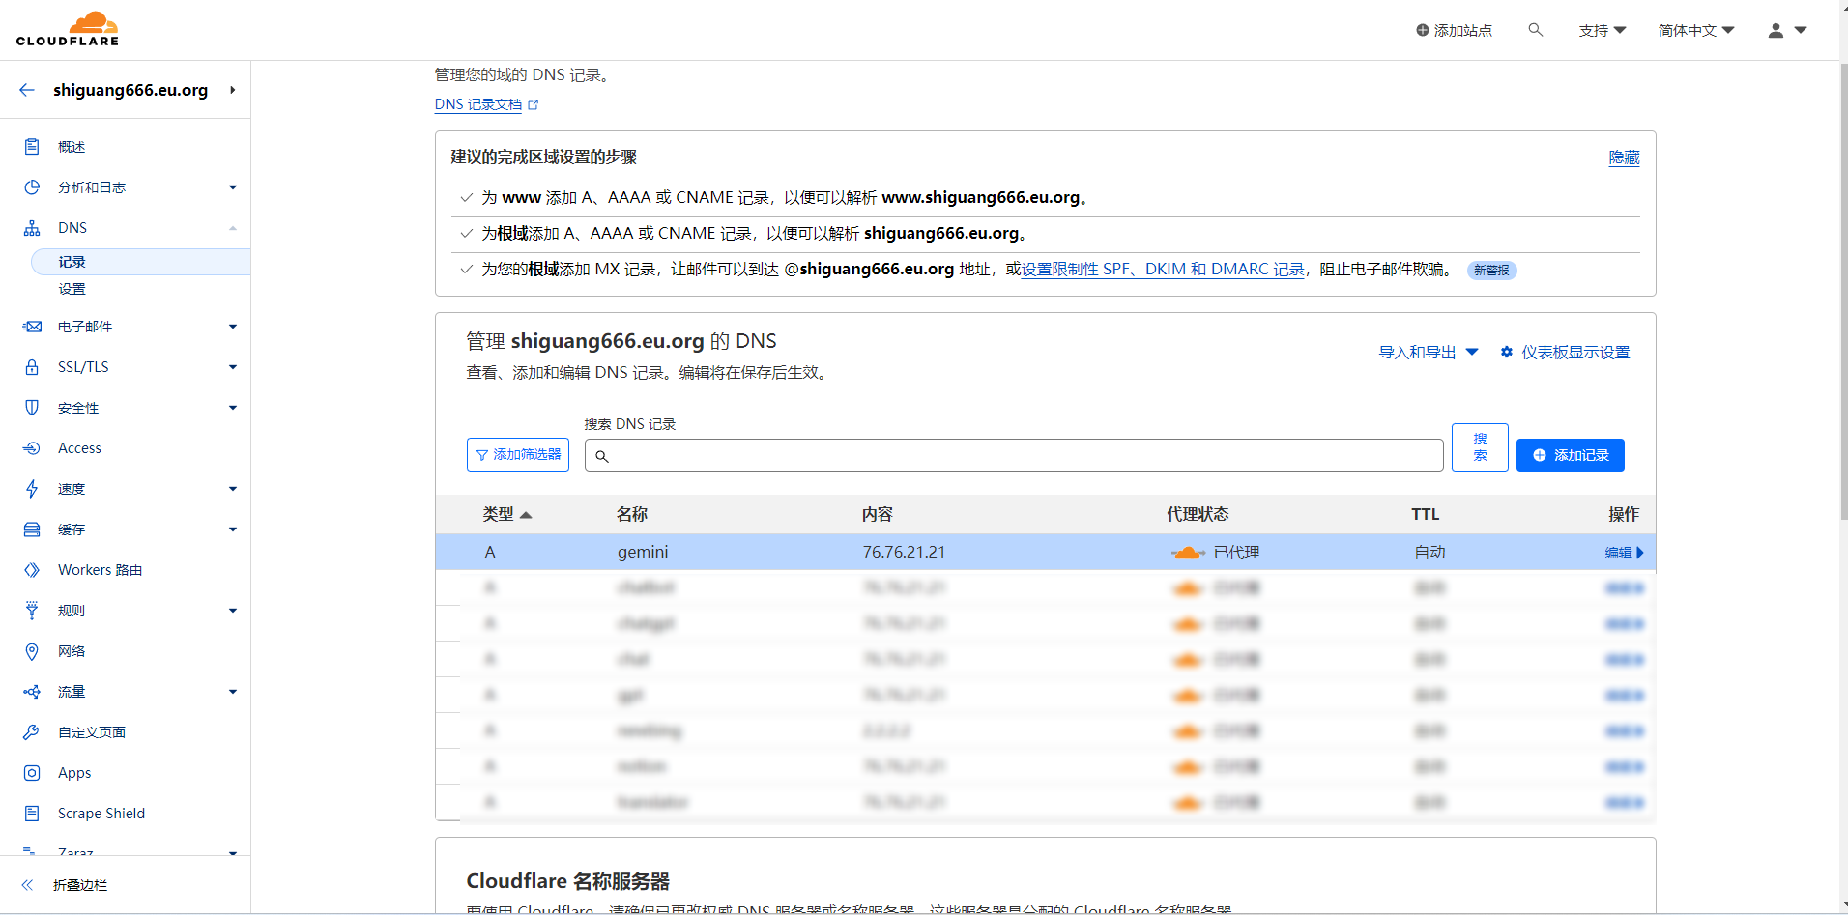The height and width of the screenshot is (915, 1848).
Task: Select 记录 under DNS
Action: point(141,262)
